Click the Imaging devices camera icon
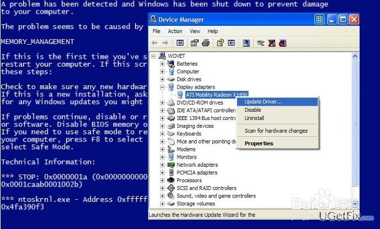Image resolution: width=380 pixels, height=229 pixels. coord(171,126)
